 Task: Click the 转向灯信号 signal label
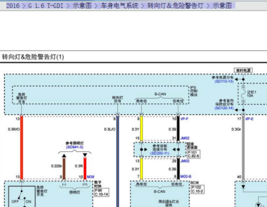pyautogui.click(x=117, y=99)
